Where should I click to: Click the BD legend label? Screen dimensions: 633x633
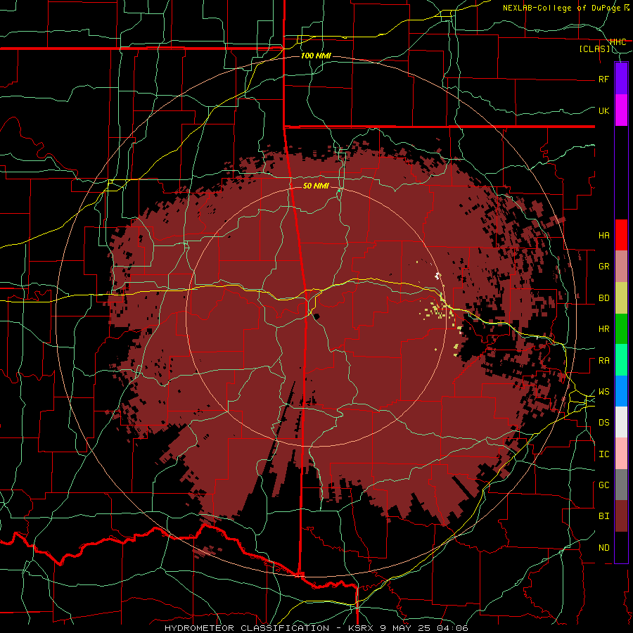(604, 298)
